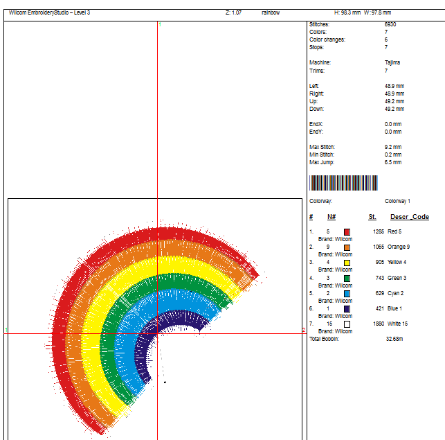Select the Orange 9 thread swatch
Screen dimensions: 445x440
coord(347,247)
